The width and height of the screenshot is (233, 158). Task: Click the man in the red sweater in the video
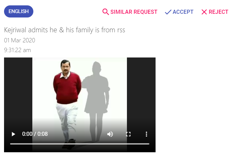tap(67, 95)
